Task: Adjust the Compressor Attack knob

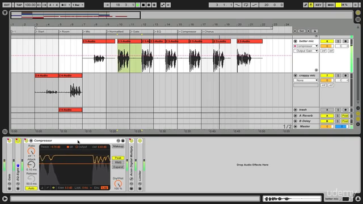Action: (31, 165)
